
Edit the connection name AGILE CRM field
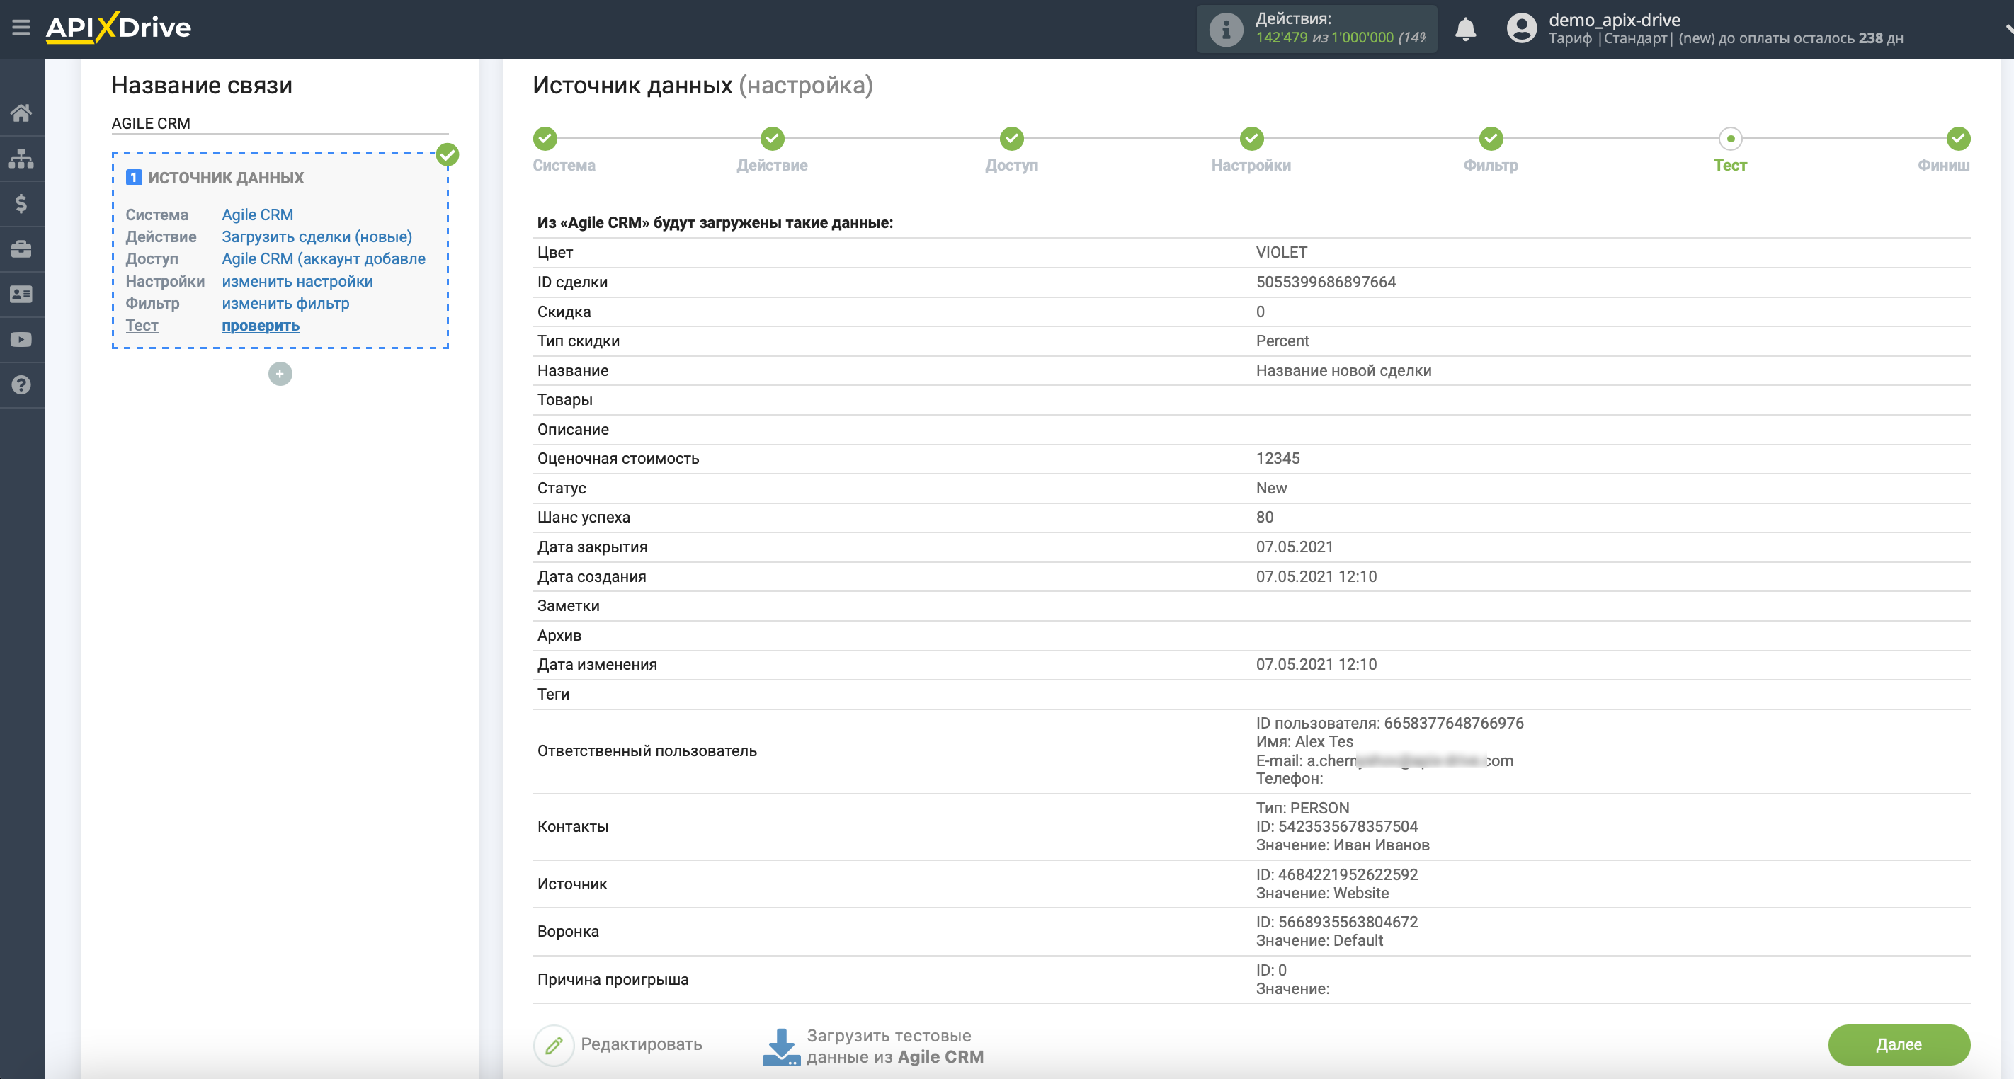point(280,123)
